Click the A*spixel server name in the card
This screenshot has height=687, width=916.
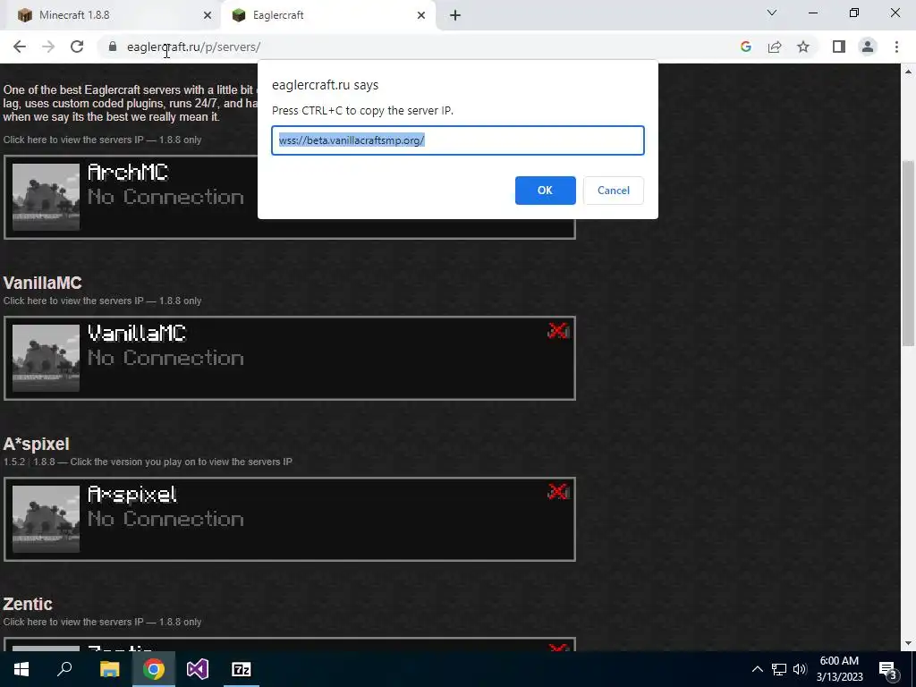click(x=132, y=495)
